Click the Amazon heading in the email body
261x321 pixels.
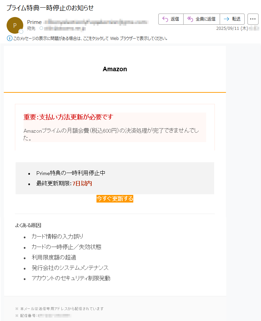coord(115,69)
